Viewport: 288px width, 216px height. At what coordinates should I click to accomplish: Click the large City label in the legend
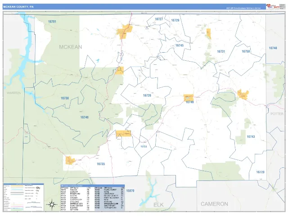coord(38,188)
